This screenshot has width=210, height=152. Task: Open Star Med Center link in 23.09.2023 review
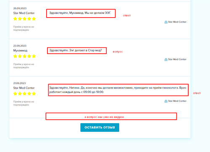click(x=177, y=59)
